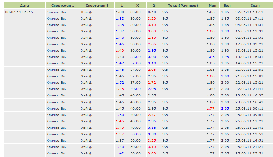Click blue Бол value 2.05

pos(225,109)
